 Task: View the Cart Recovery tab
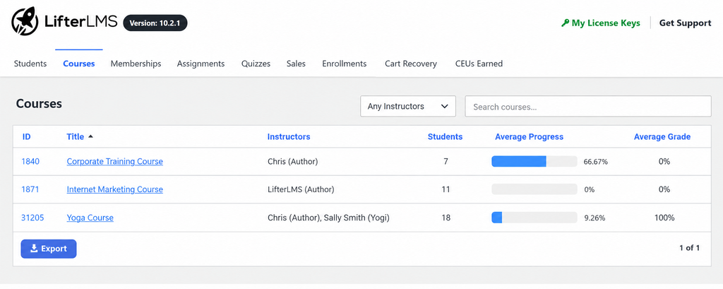pos(411,64)
